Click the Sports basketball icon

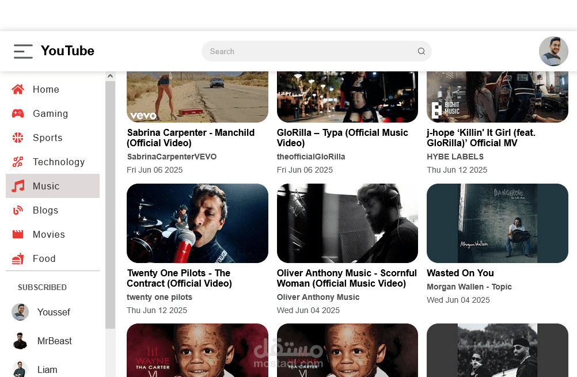pyautogui.click(x=18, y=138)
